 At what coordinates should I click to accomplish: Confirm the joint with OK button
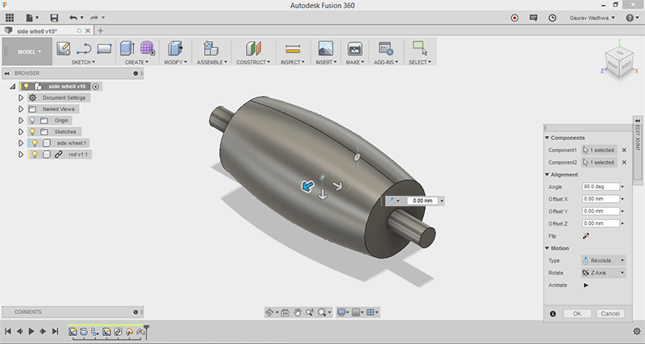click(577, 313)
